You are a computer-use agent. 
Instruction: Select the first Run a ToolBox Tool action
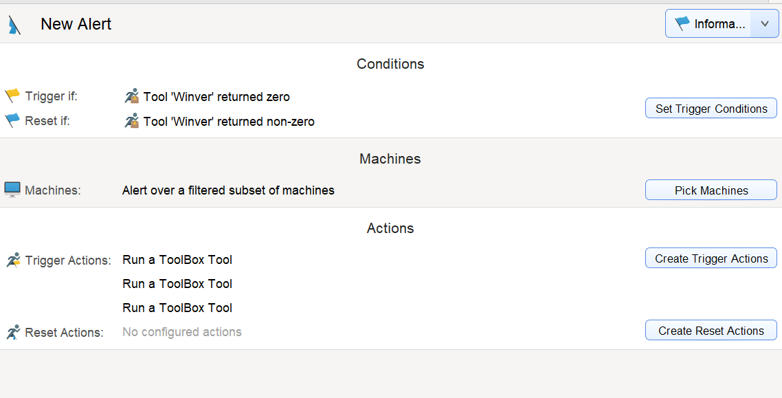click(177, 260)
